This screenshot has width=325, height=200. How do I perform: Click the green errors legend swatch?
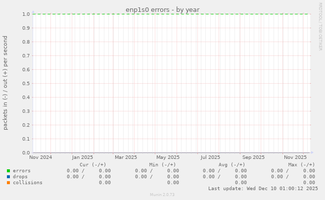coord(8,171)
